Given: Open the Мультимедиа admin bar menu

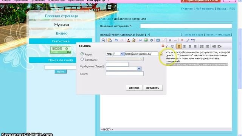Looking at the screenshot, I should 76,1.
